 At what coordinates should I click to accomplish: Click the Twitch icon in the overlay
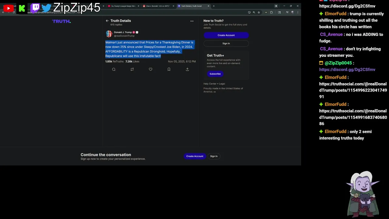(35, 8)
